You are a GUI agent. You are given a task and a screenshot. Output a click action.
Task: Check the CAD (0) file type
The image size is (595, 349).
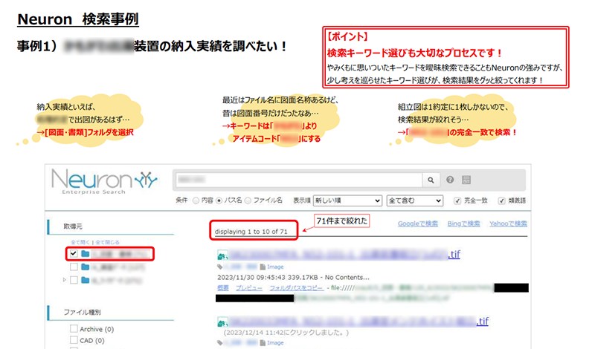tap(74, 340)
